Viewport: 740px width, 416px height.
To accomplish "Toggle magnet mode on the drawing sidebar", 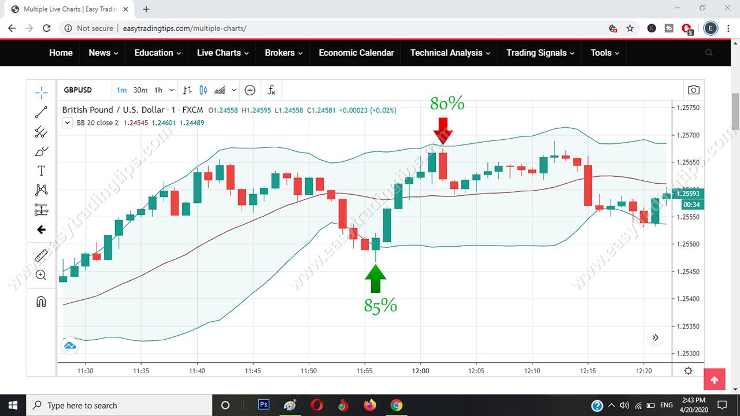I will click(x=41, y=301).
